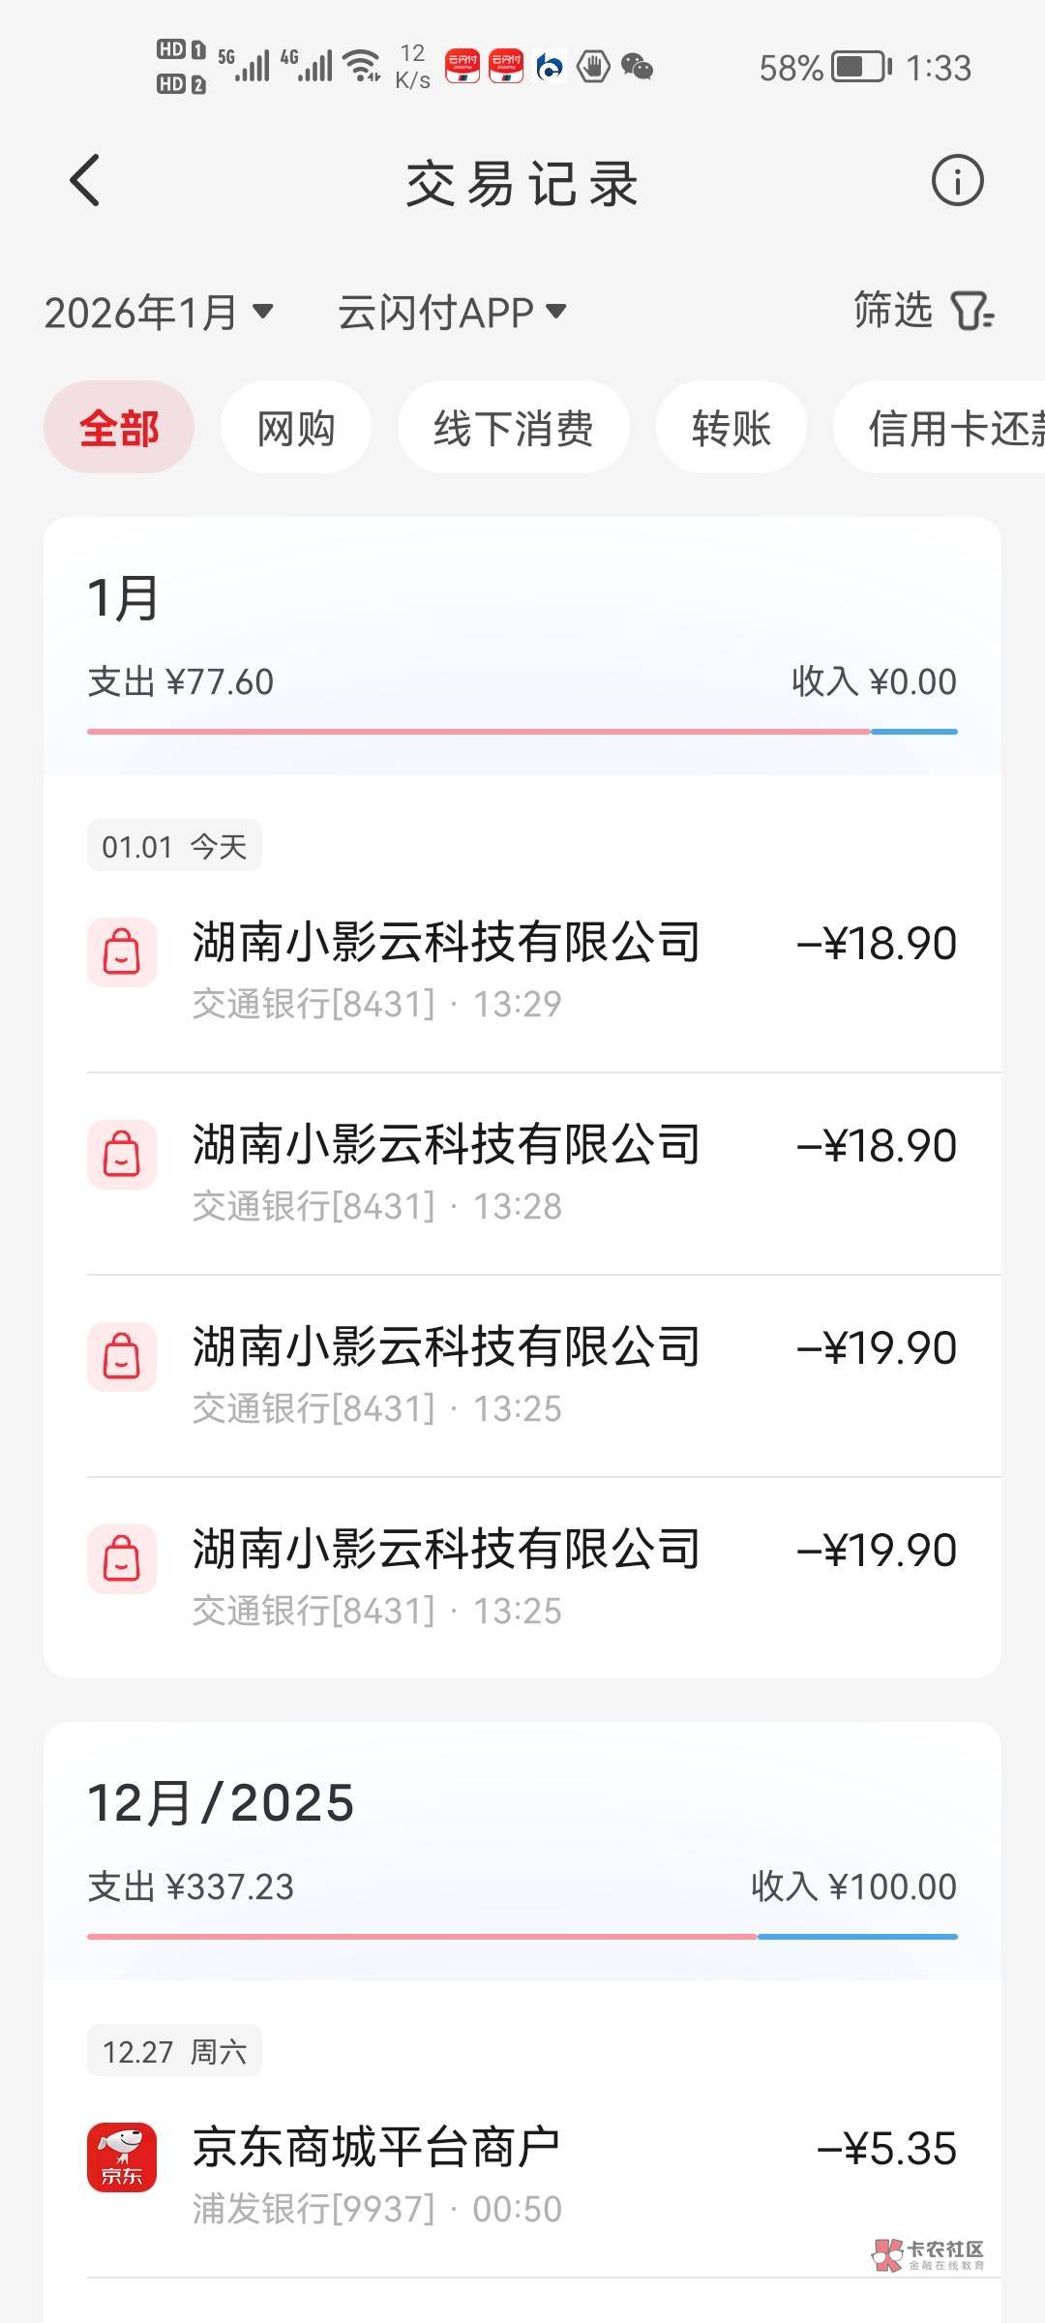Select the 信用卡还款 category tab
The image size is (1045, 2323).
[948, 428]
